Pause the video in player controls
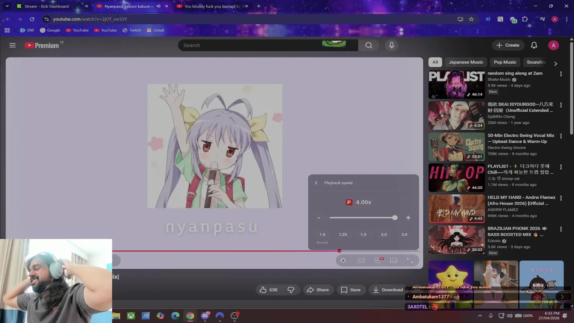574x323 pixels. (x=343, y=260)
